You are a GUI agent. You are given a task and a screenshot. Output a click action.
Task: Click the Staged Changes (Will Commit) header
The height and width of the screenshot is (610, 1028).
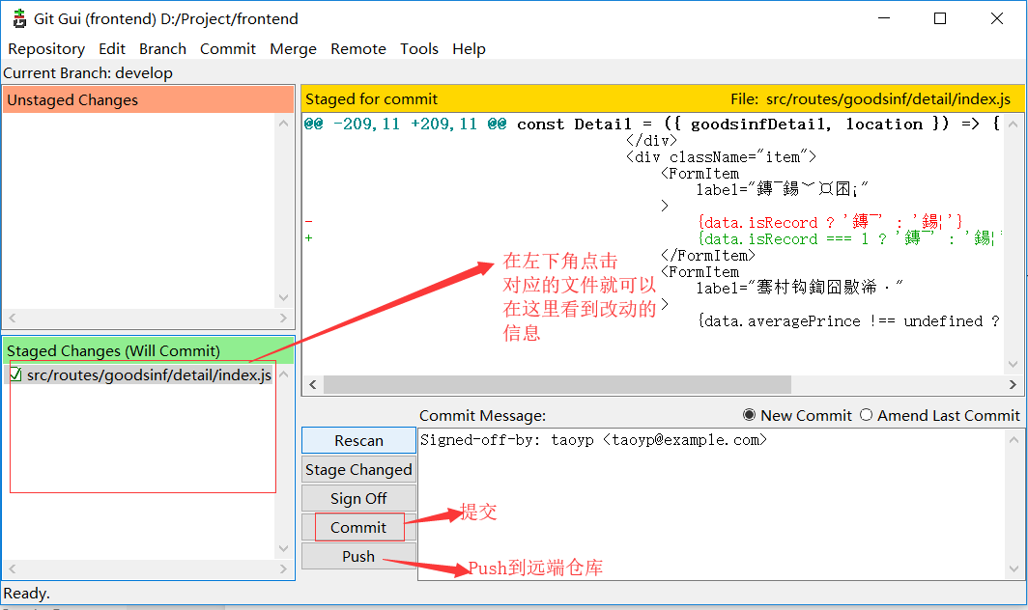[x=148, y=350]
